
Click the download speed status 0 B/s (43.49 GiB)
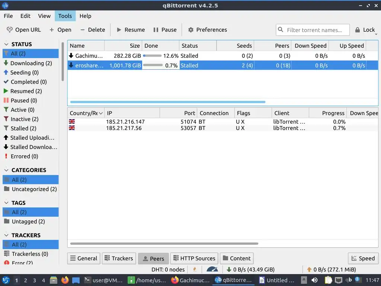[x=251, y=270]
